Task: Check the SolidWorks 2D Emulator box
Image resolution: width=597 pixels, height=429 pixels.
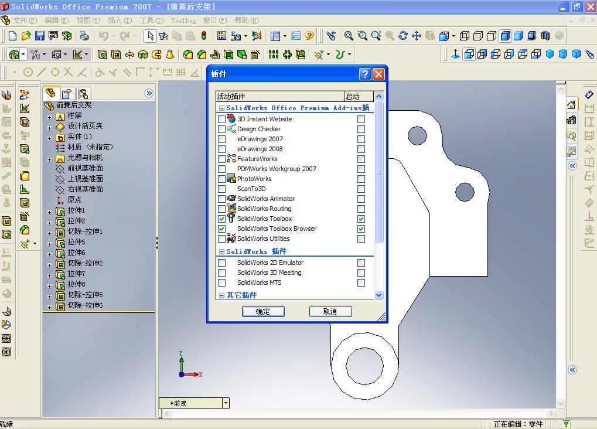Action: tap(221, 263)
